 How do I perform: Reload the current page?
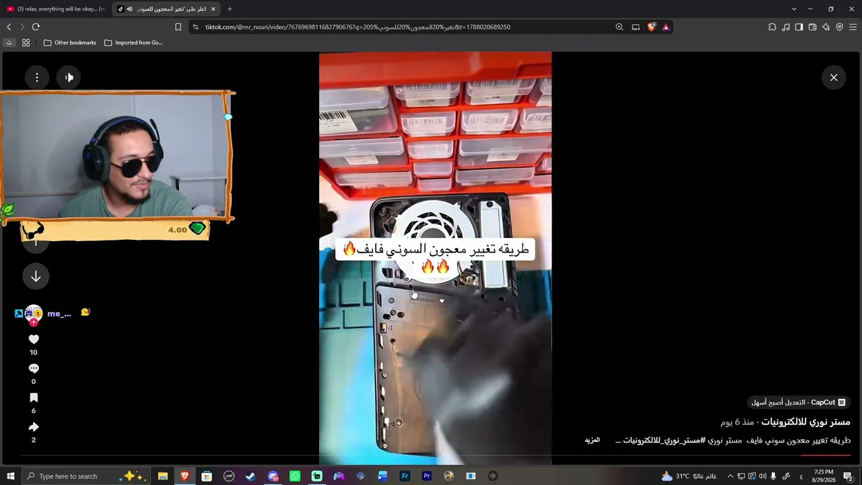pyautogui.click(x=36, y=27)
